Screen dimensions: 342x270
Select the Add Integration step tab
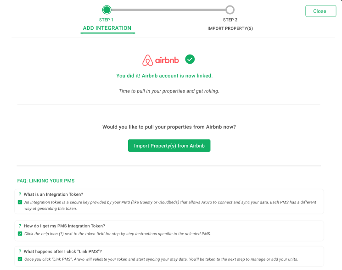[x=107, y=28]
